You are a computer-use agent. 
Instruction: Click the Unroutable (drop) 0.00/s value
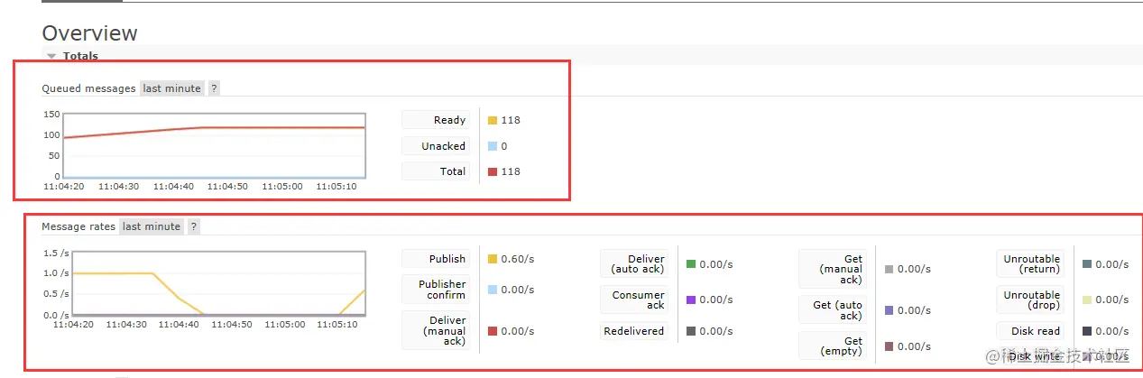(x=1112, y=300)
